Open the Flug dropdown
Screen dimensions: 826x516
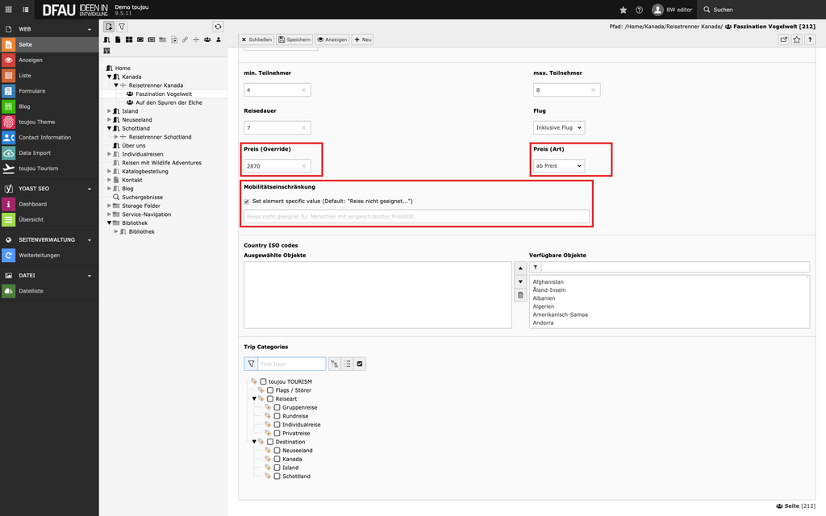click(x=559, y=127)
